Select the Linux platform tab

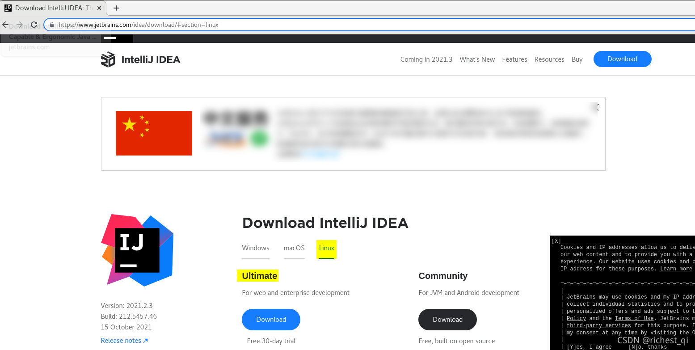(x=327, y=248)
